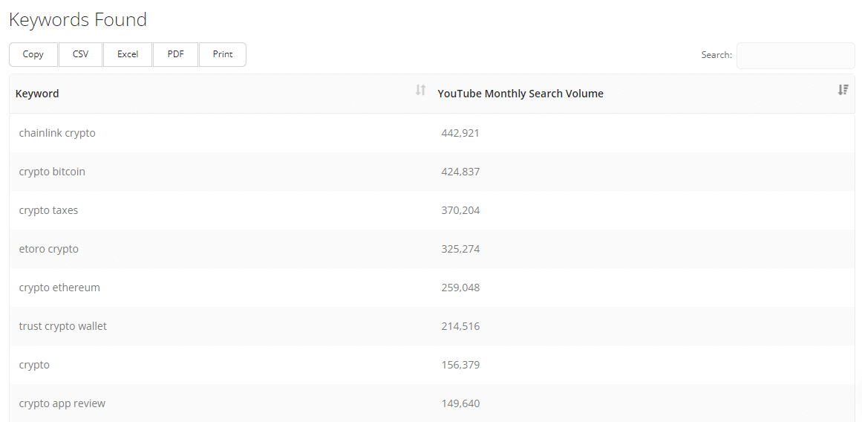Click the Keyword column sort arrows icon
862x422 pixels.
point(420,90)
